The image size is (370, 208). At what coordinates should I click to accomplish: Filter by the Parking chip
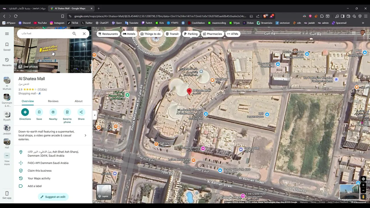coord(191,34)
